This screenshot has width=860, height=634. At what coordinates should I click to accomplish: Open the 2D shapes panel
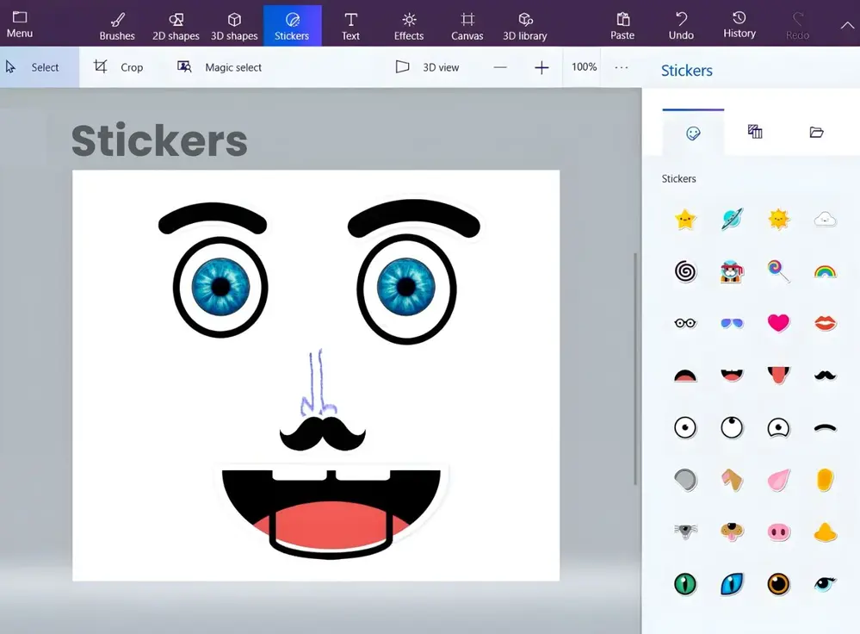[x=176, y=25]
